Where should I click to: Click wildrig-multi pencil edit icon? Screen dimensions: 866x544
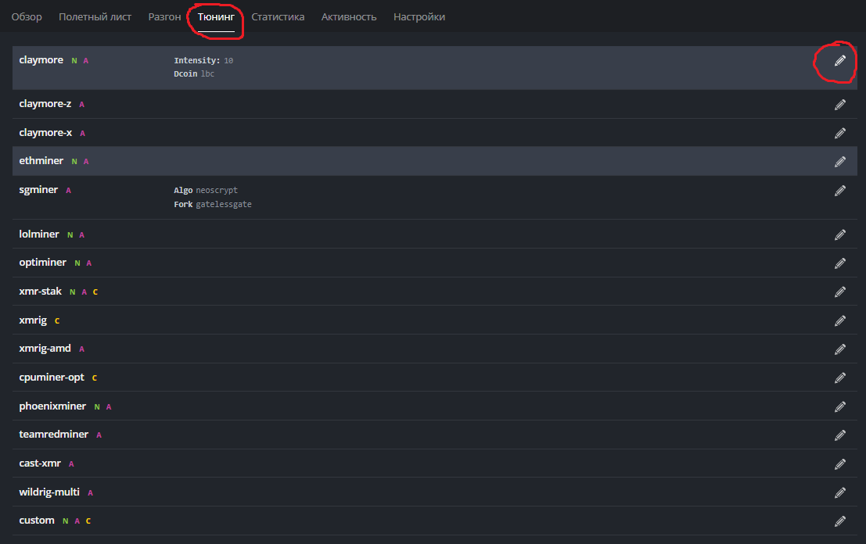840,492
